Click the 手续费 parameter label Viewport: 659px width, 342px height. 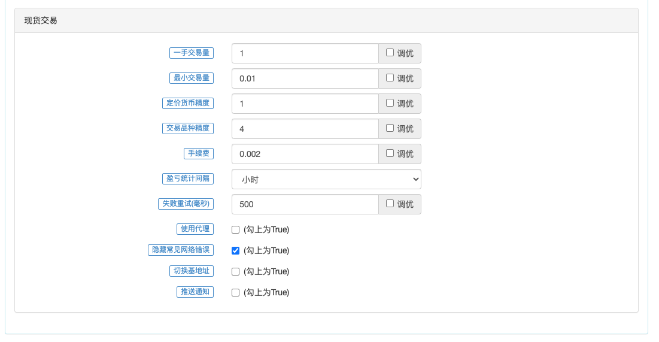[x=198, y=153]
